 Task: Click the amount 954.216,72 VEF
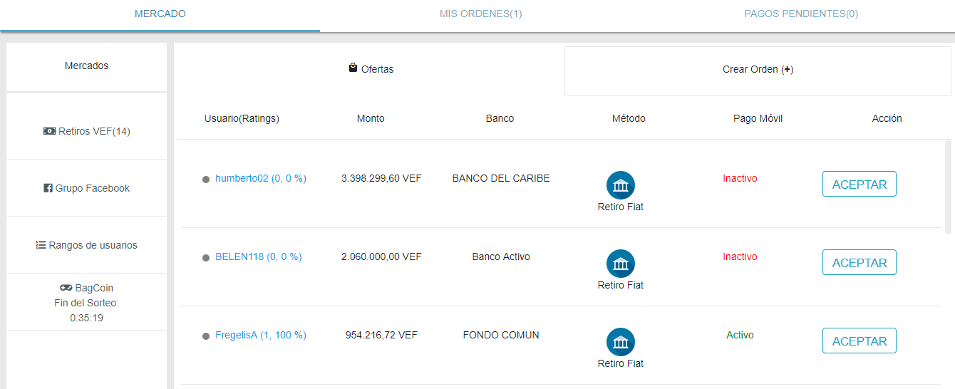tap(381, 335)
